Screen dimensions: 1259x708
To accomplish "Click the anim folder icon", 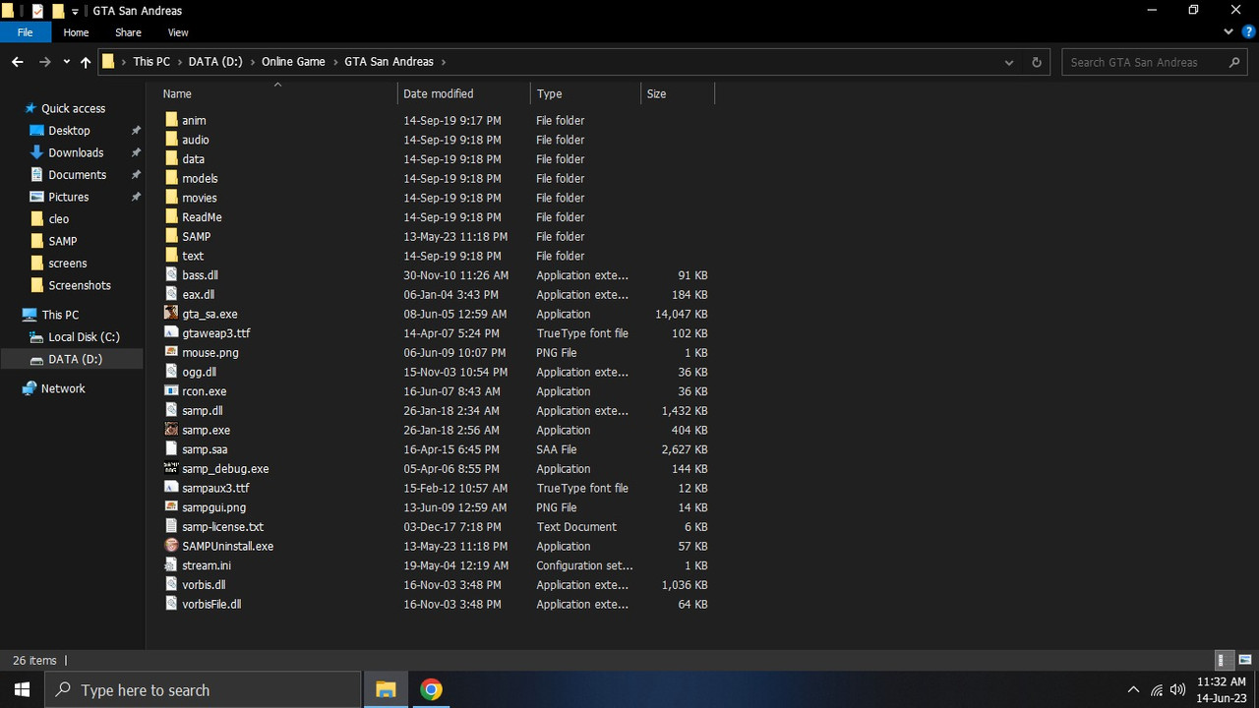I will point(171,120).
